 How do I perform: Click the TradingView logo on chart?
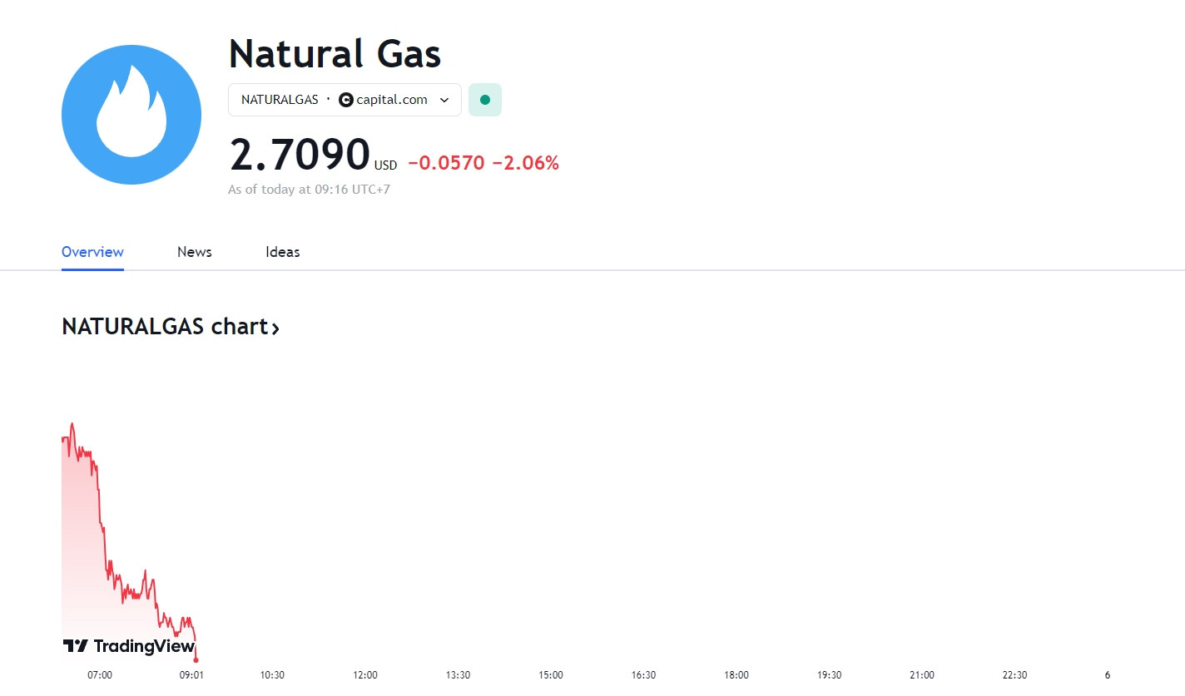(x=128, y=646)
